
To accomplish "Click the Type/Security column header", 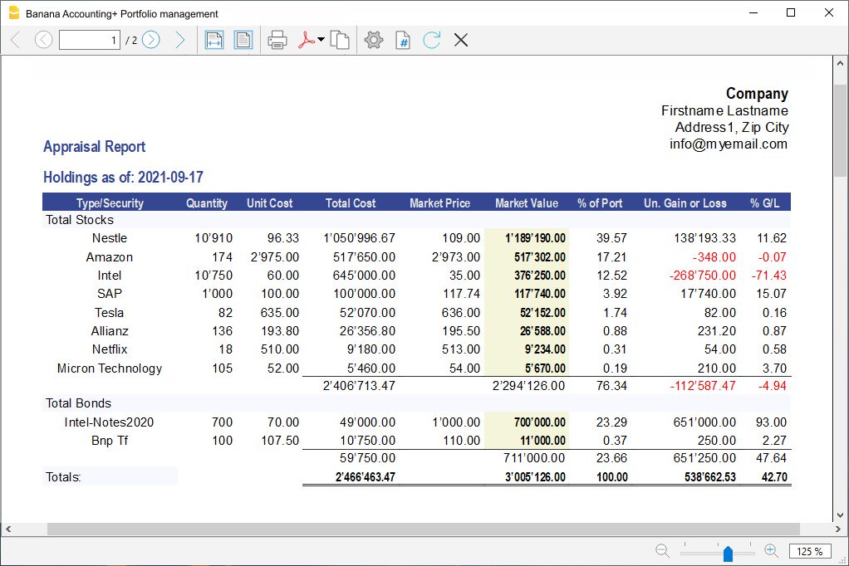I will click(x=110, y=203).
